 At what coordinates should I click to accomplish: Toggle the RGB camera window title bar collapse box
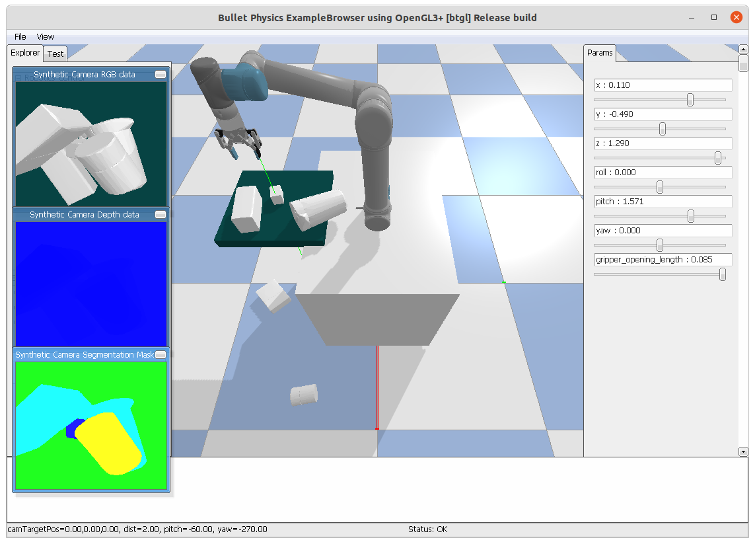coord(160,74)
